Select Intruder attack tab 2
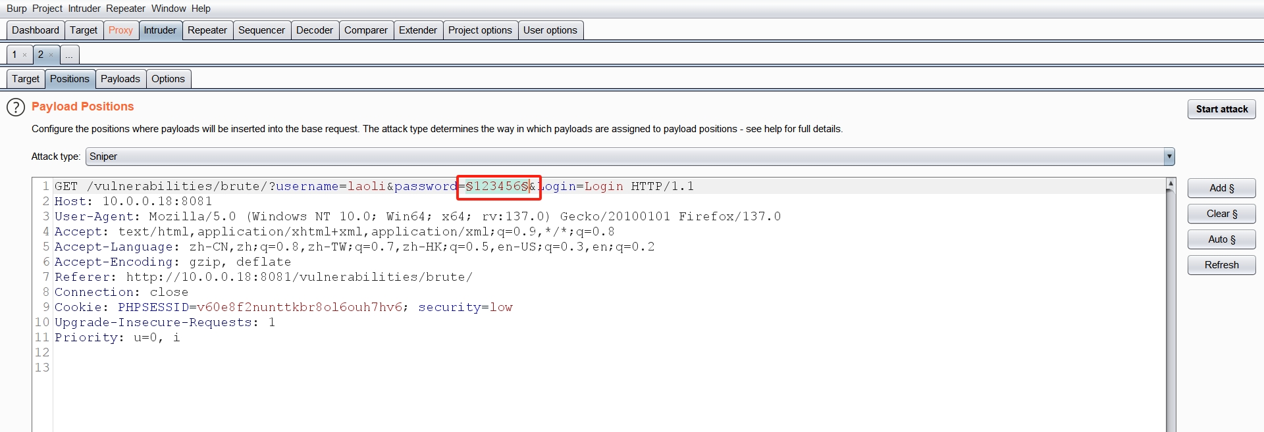Viewport: 1264px width, 432px height. pos(41,55)
